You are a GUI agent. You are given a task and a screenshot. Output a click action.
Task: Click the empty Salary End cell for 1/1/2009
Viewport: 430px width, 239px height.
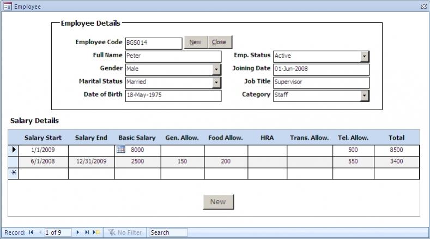click(92, 150)
